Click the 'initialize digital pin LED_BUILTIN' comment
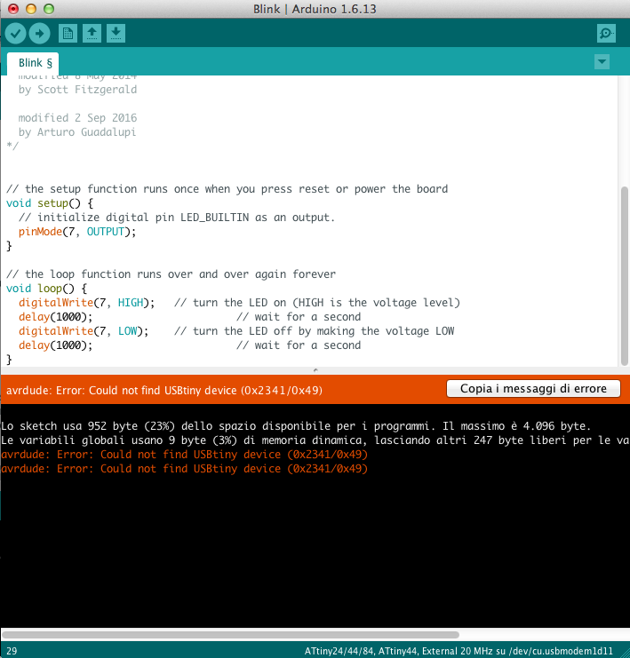 (177, 218)
